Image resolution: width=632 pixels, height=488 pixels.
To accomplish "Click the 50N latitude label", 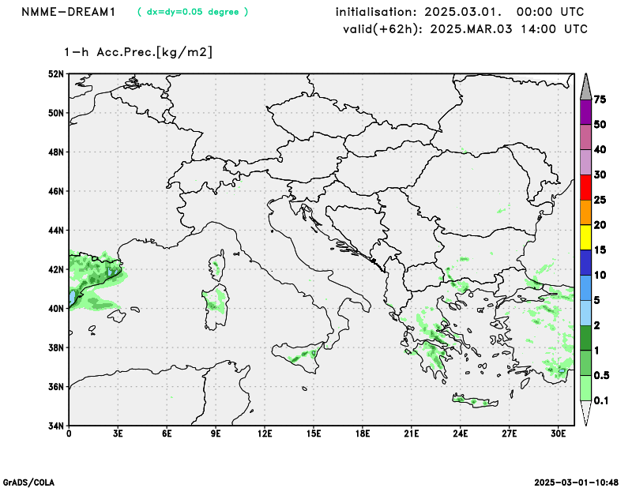I will (56, 113).
